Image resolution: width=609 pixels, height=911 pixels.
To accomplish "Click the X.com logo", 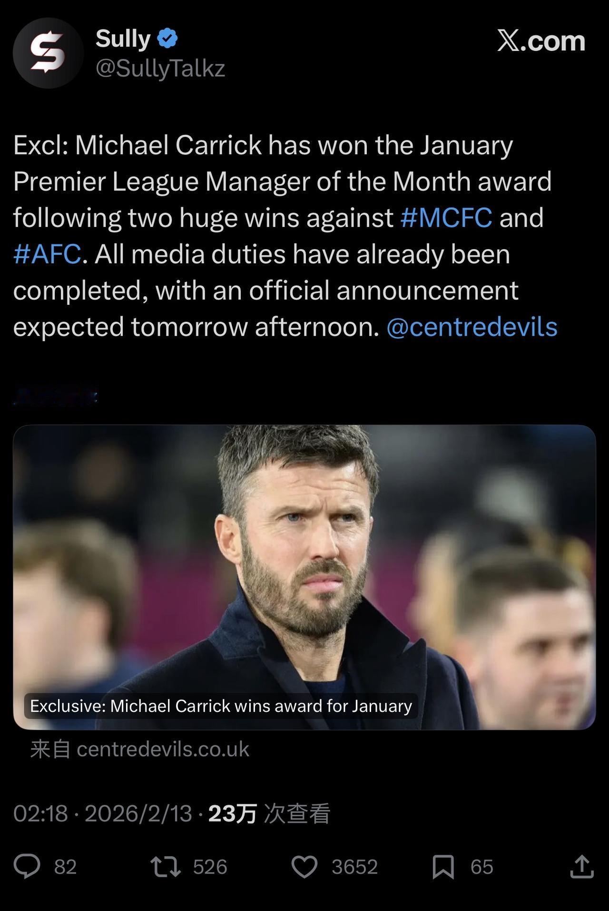I will tap(541, 41).
